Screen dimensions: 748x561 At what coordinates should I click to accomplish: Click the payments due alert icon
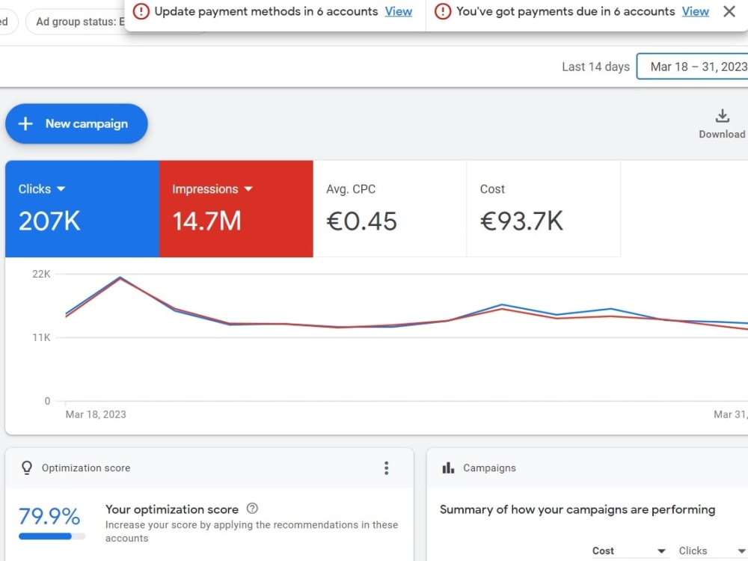[x=443, y=11]
